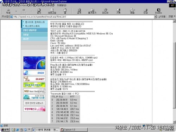Open the Favorites (즐겨찾기) pane
This screenshot has width=176, height=132.
pos(92,11)
